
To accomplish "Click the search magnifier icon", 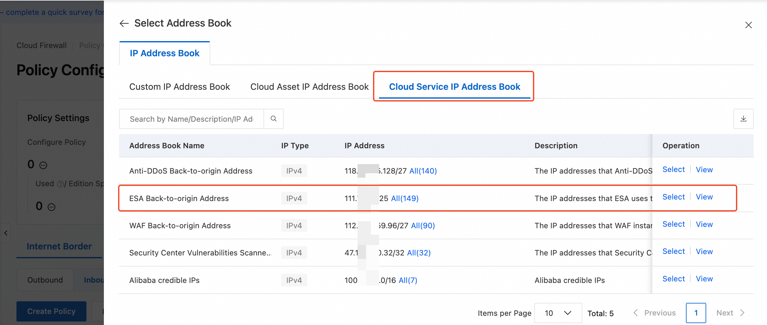I will (274, 119).
